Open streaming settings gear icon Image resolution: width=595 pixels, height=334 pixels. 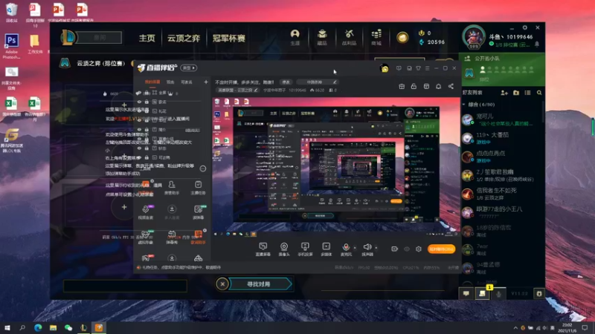point(419,249)
